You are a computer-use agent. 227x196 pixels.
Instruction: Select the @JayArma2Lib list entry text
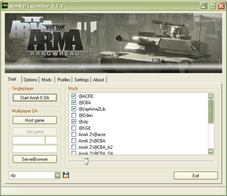[92, 109]
